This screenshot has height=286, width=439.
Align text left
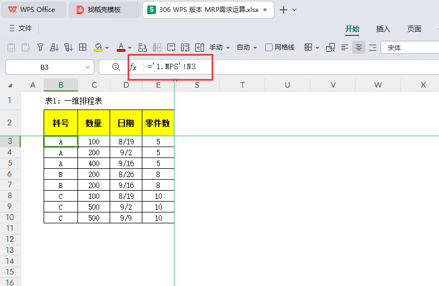point(345,47)
